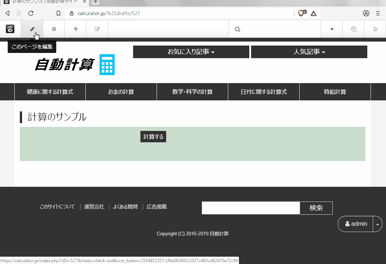Reload the page with the refresh button
This screenshot has height=264, width=386.
pos(31,13)
